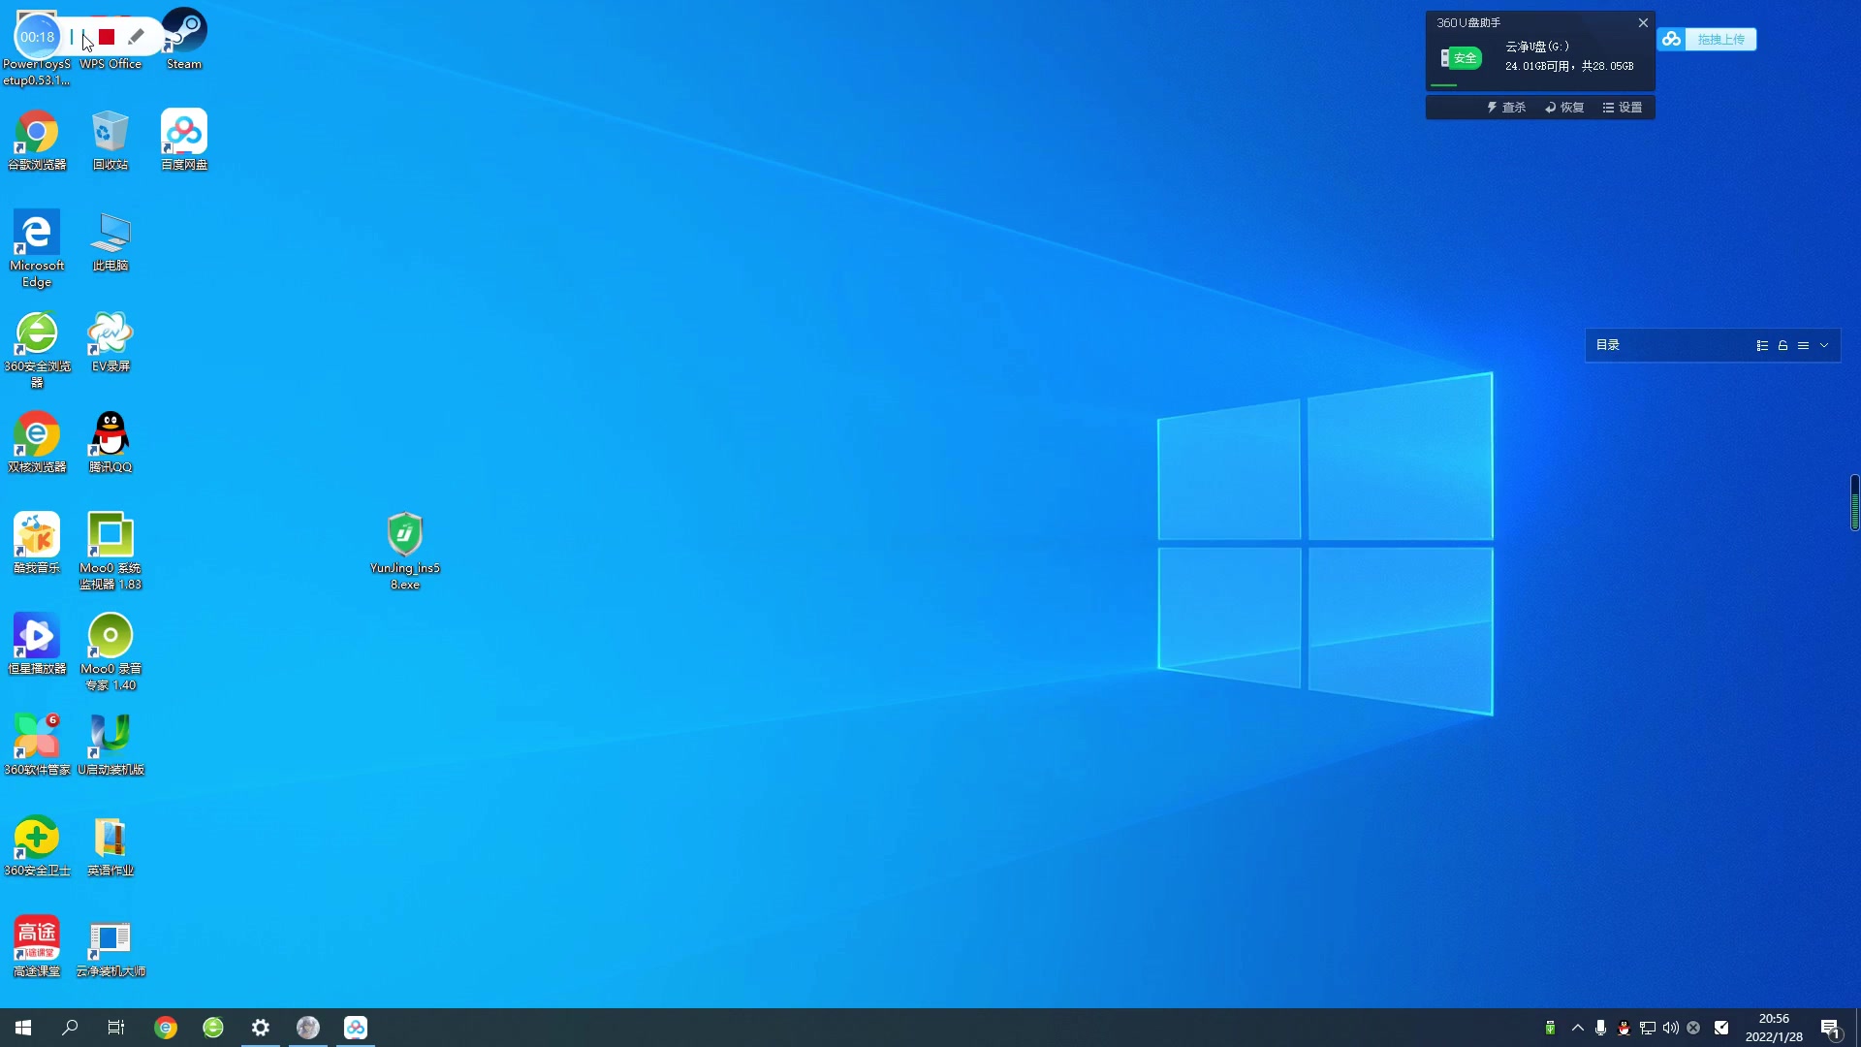Click 查杀 in 360 U盘助手
The image size is (1861, 1047).
click(x=1506, y=108)
